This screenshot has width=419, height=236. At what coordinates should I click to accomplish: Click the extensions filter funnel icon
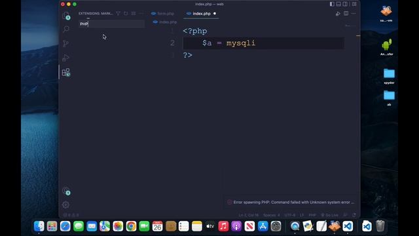coord(118,13)
